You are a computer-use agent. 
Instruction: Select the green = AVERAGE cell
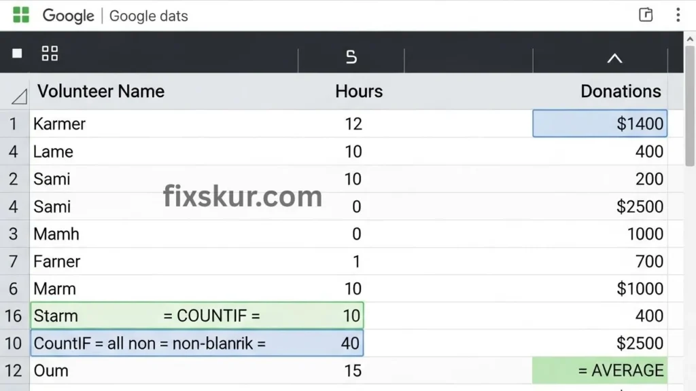(599, 370)
